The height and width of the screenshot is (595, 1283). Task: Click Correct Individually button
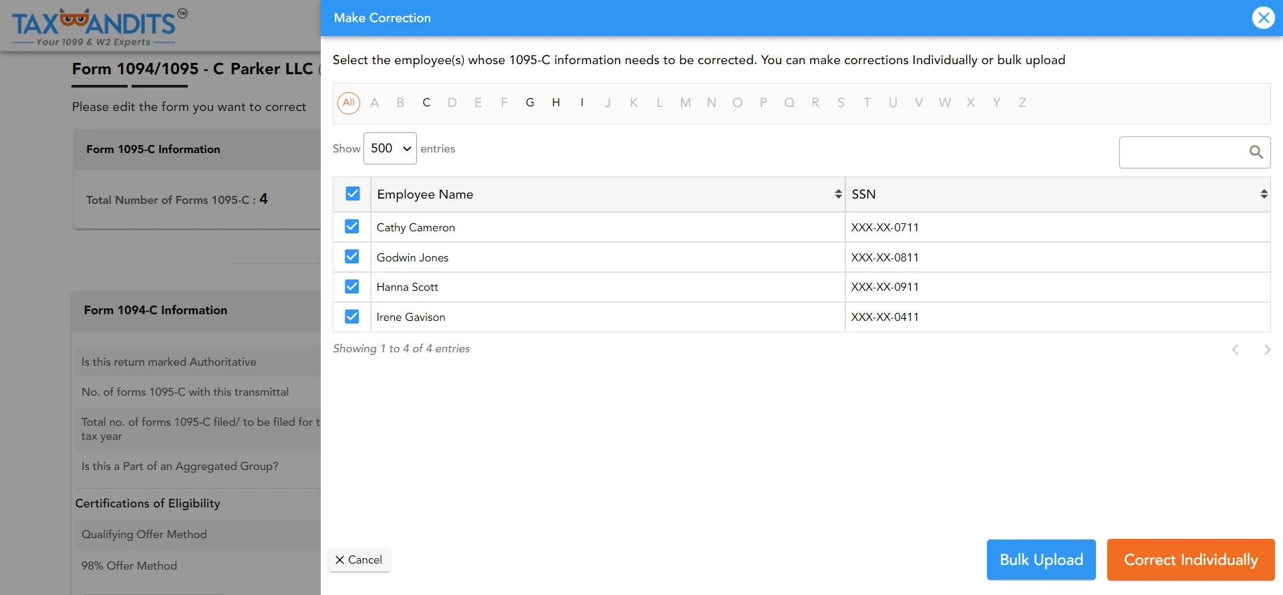point(1190,560)
